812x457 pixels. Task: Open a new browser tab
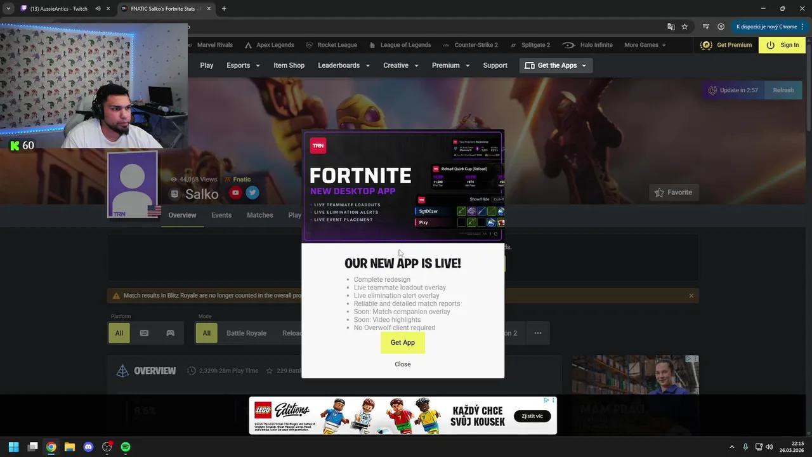(x=224, y=9)
